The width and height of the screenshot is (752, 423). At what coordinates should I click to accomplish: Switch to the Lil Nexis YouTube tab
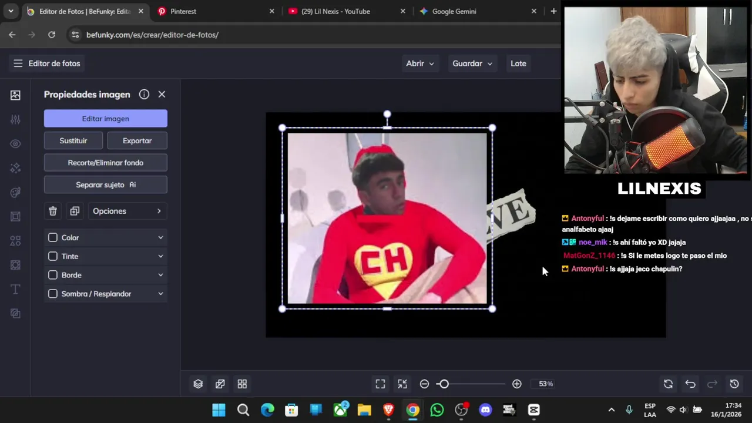point(347,11)
